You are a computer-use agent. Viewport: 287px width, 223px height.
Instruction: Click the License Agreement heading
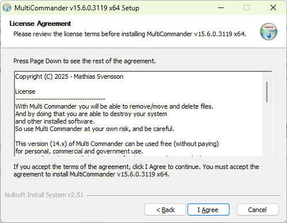pyautogui.click(x=40, y=24)
